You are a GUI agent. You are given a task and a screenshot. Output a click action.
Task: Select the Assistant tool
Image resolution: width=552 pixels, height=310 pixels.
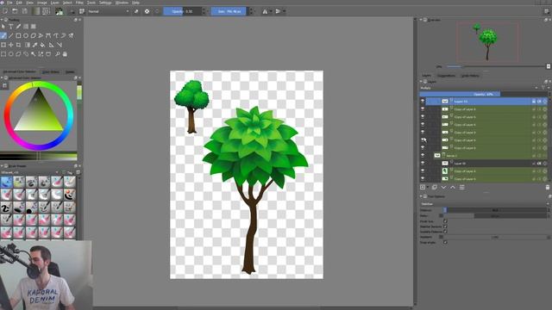(x=52, y=45)
